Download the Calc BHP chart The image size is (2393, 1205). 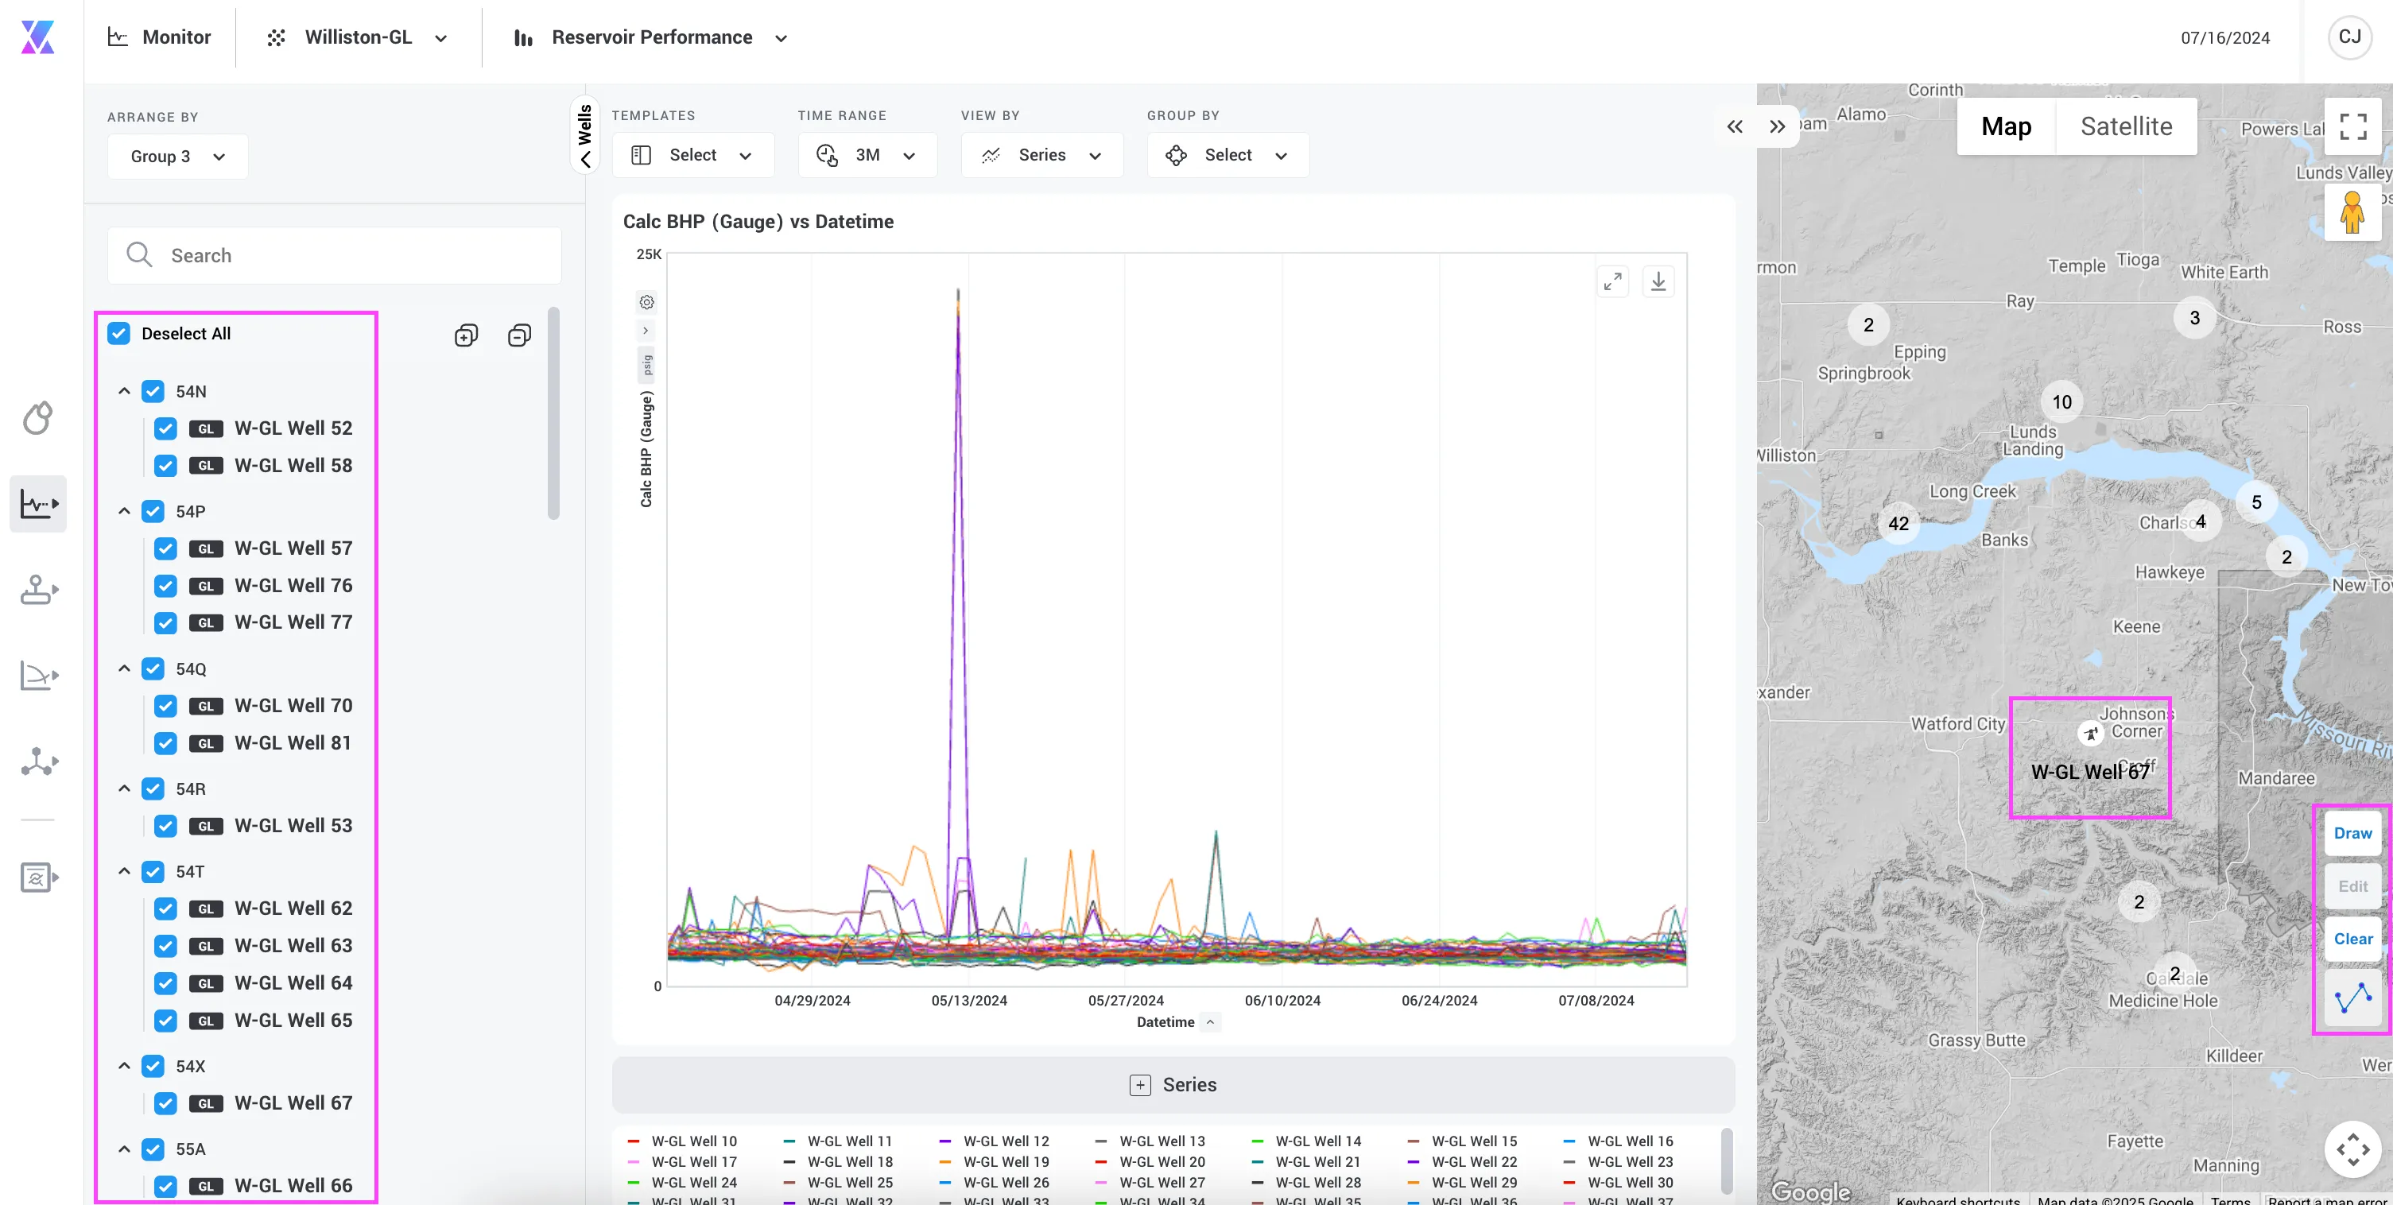tap(1658, 281)
